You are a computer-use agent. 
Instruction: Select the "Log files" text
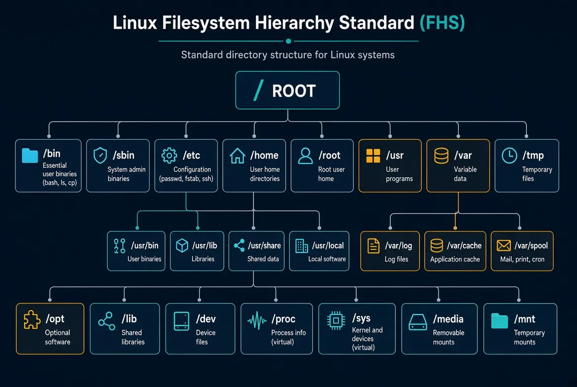(396, 259)
